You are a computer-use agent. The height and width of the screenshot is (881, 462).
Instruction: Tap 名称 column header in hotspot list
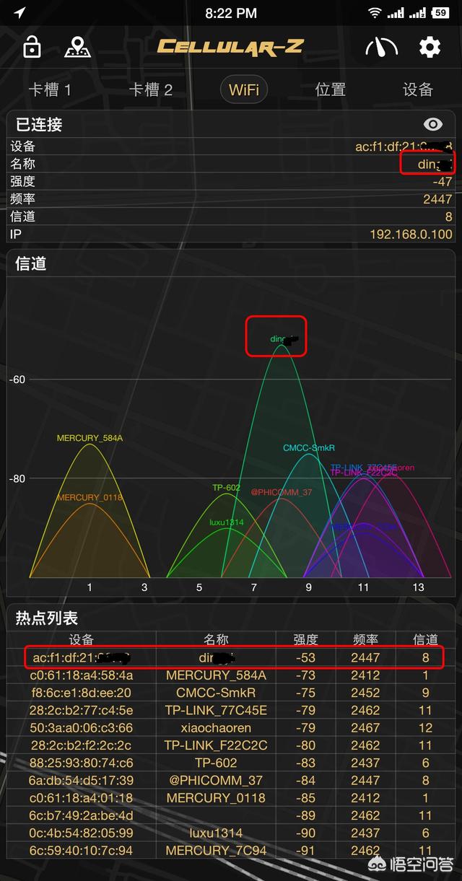216,639
